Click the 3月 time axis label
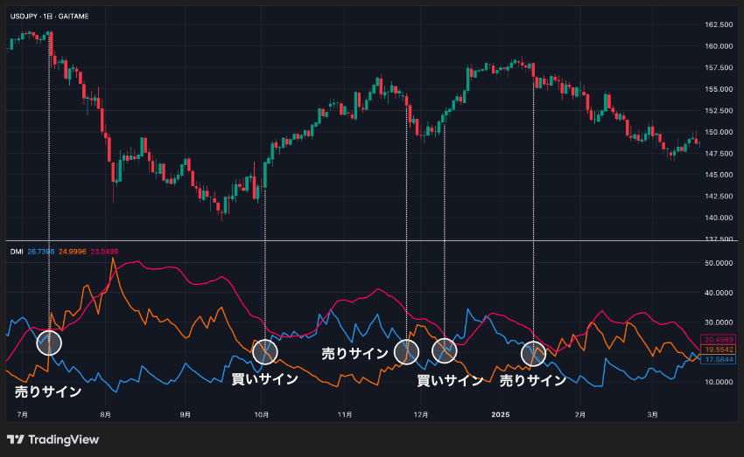744x457 pixels. (653, 415)
